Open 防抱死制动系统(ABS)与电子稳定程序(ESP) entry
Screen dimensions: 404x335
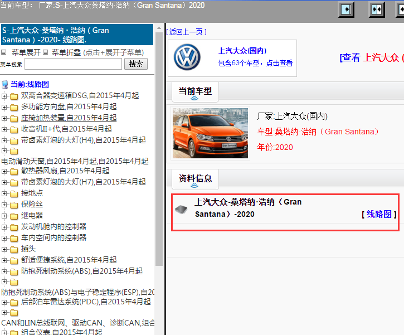(x=78, y=292)
